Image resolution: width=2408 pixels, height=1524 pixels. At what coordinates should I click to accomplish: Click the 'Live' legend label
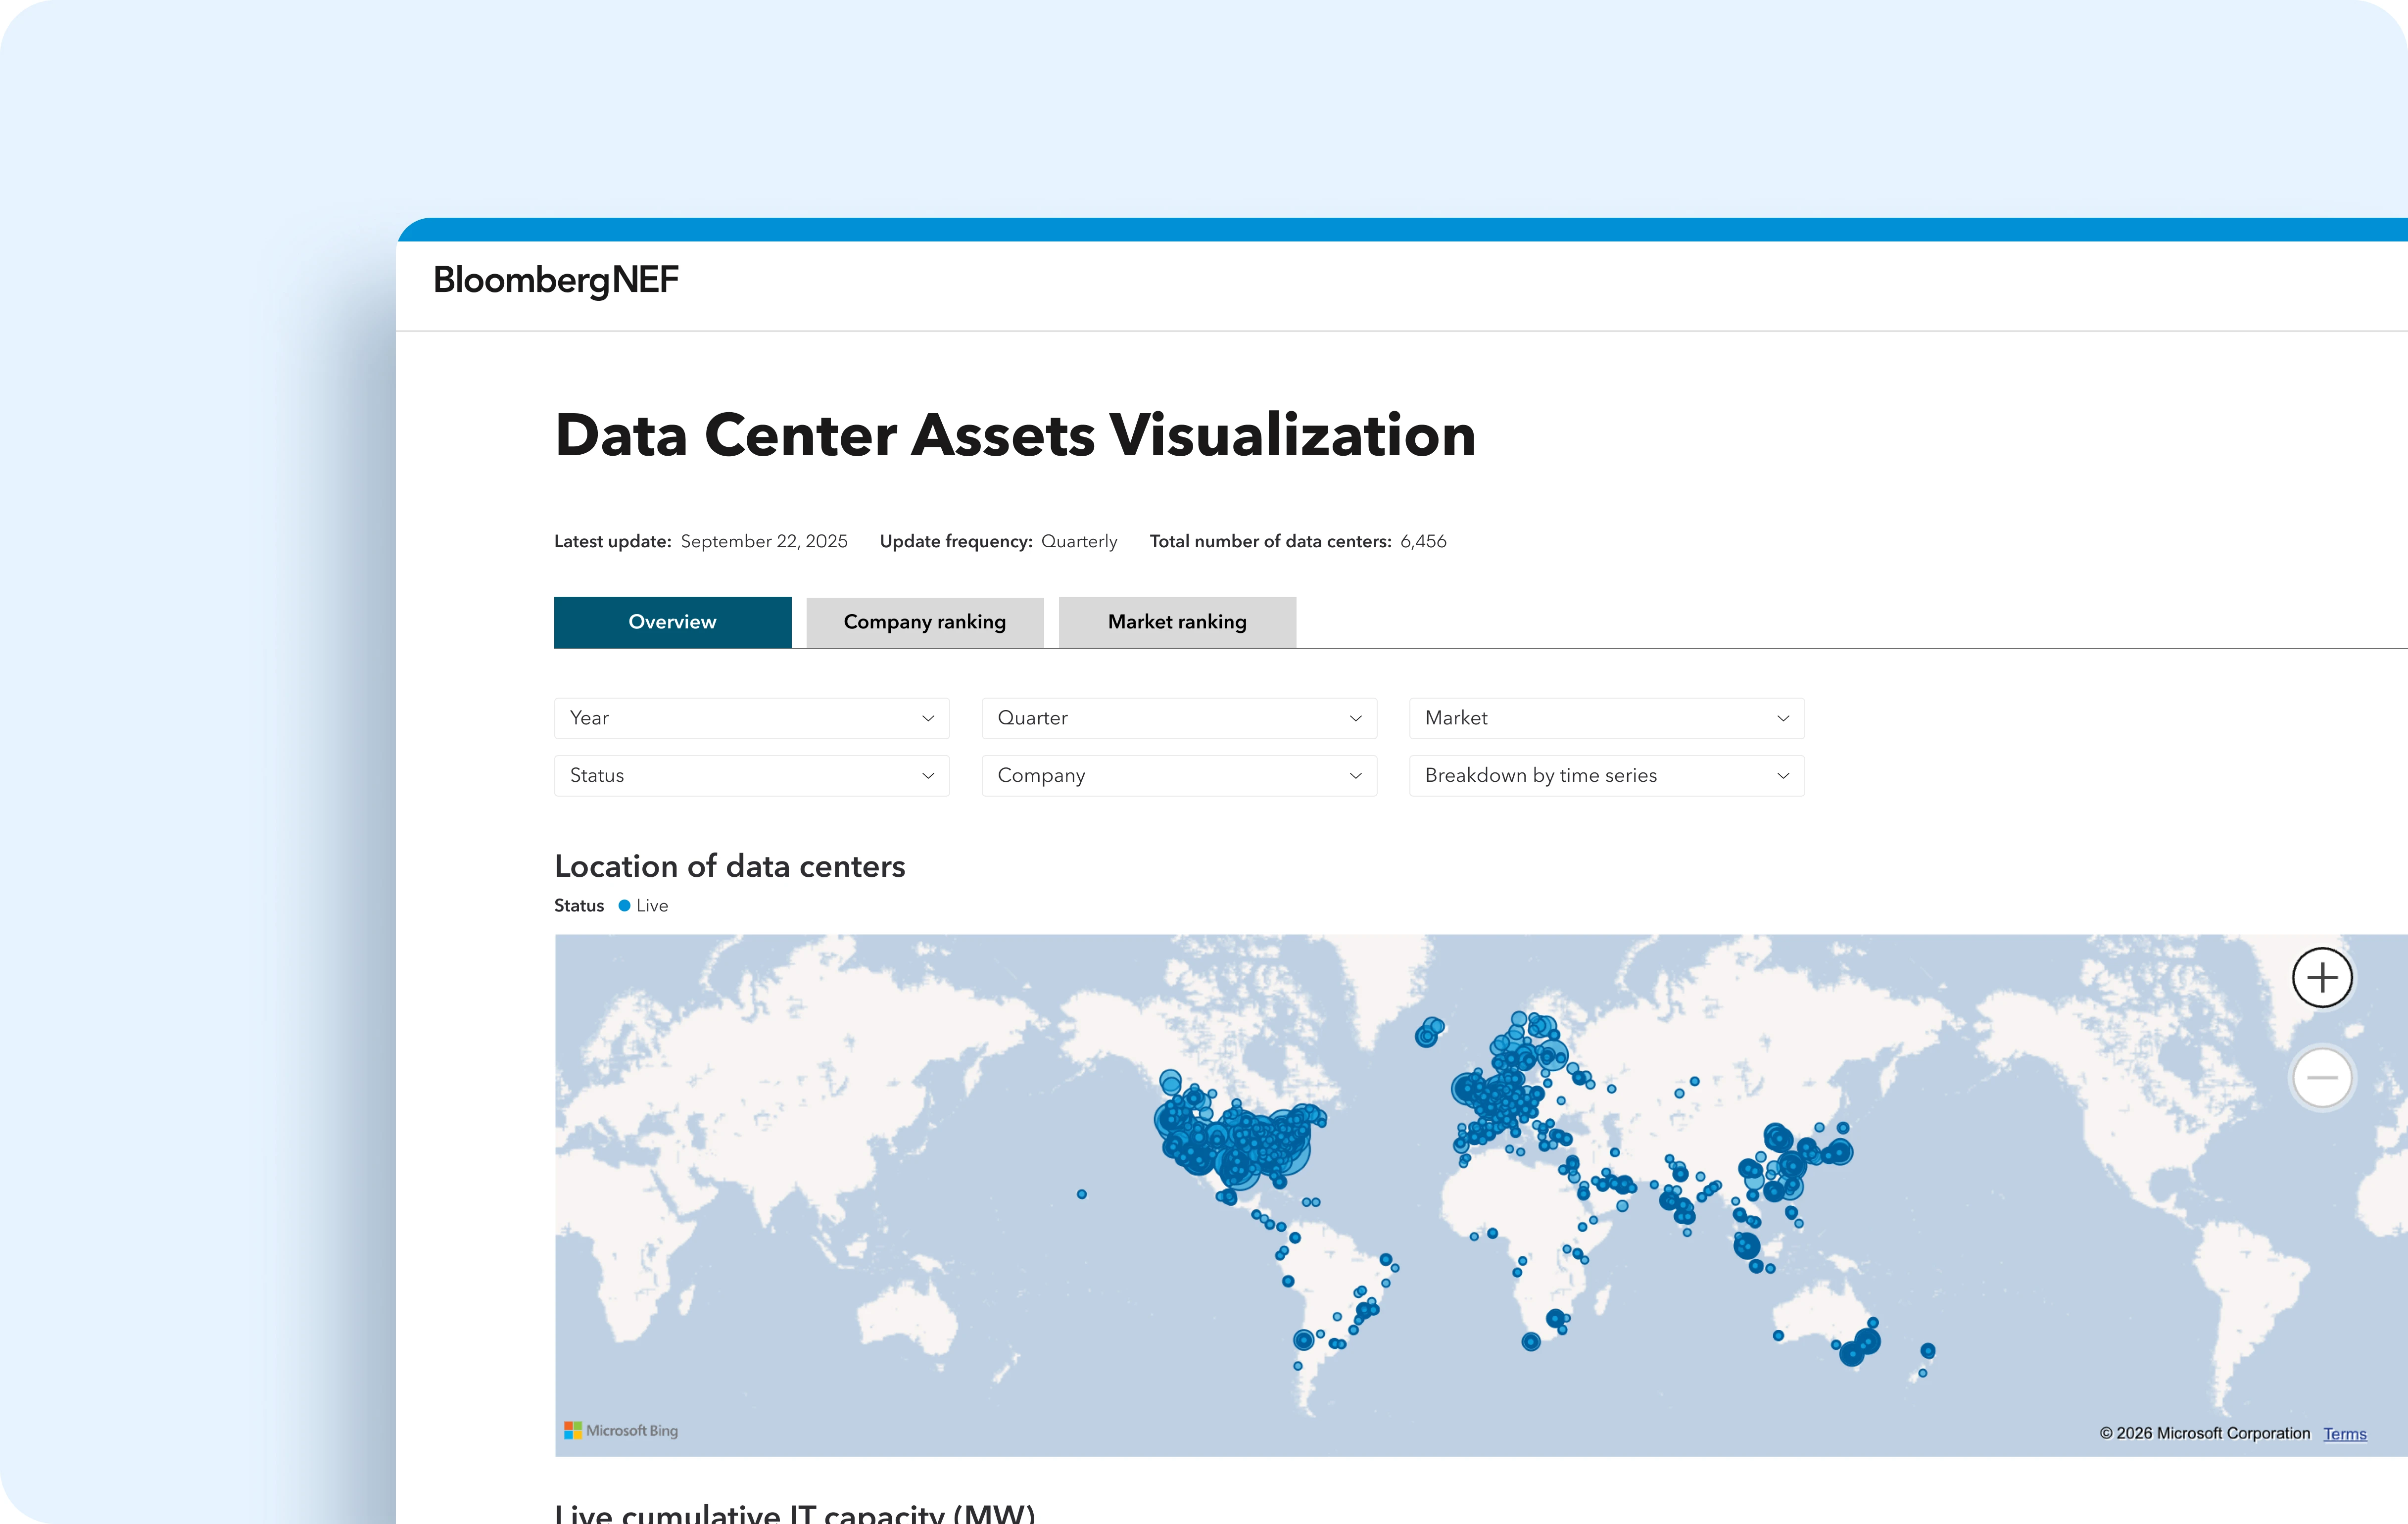click(x=652, y=905)
